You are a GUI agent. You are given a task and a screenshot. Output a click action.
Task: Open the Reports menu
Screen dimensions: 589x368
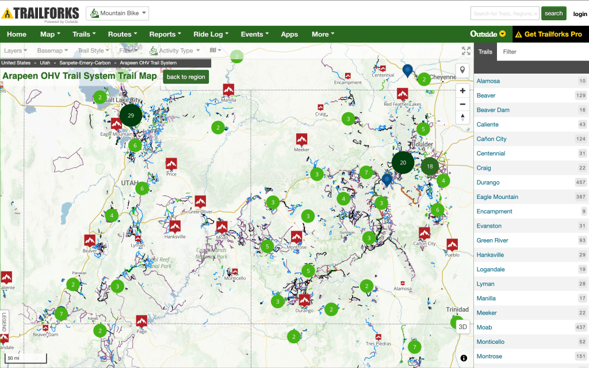165,34
